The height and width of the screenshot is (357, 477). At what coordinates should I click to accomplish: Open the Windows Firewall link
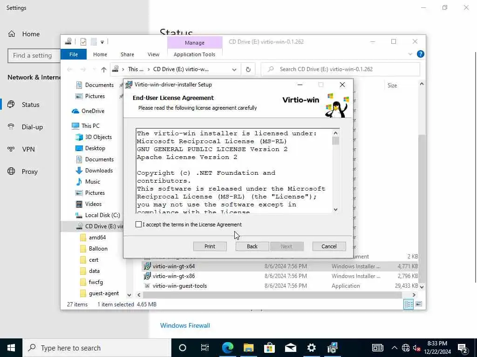point(185,325)
